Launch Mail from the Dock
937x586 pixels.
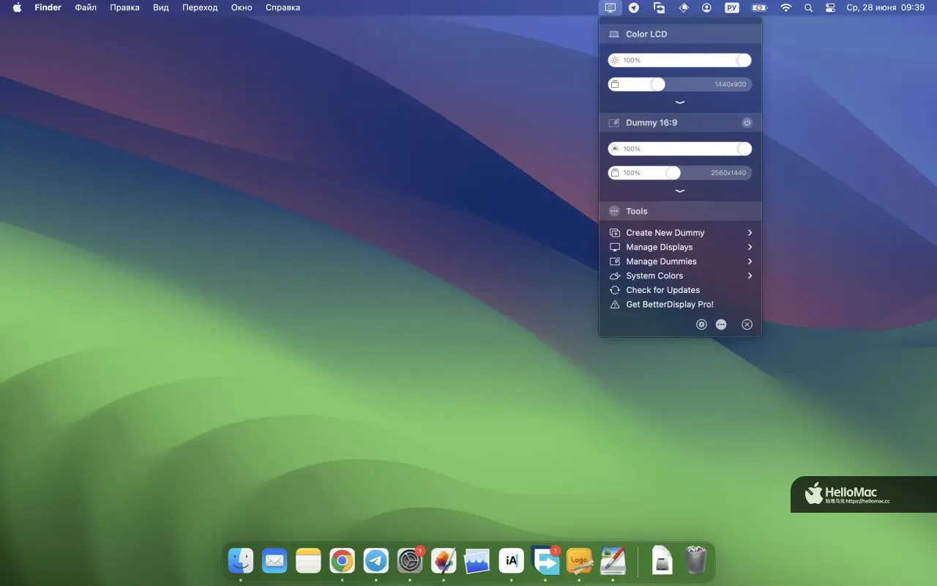click(275, 561)
